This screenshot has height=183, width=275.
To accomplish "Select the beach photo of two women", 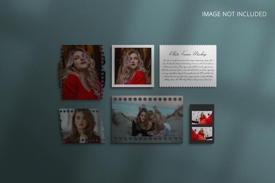I will tap(147, 119).
